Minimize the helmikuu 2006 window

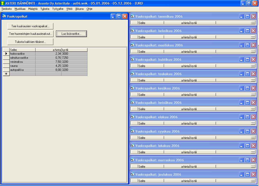pyautogui.click(x=242, y=30)
